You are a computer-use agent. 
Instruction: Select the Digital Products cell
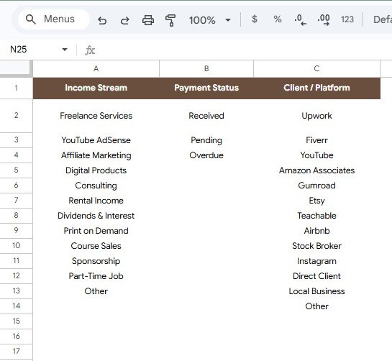(96, 170)
